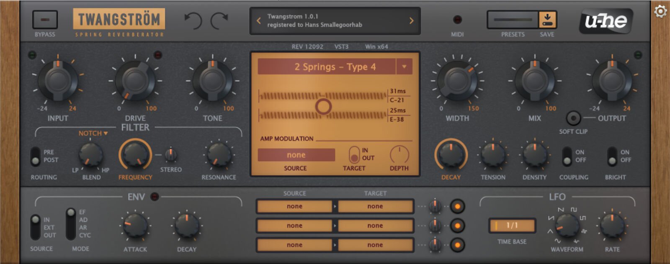Toggle the Bypass button

tap(45, 20)
